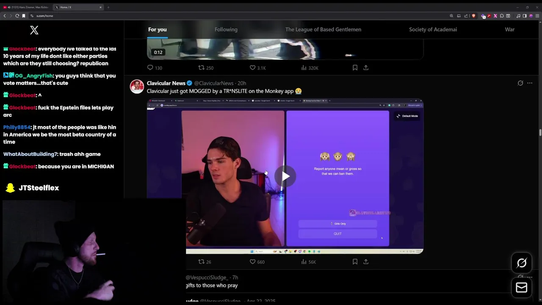Open the Extensions puzzle-piece menu
The width and height of the screenshot is (542, 305).
pos(502,16)
